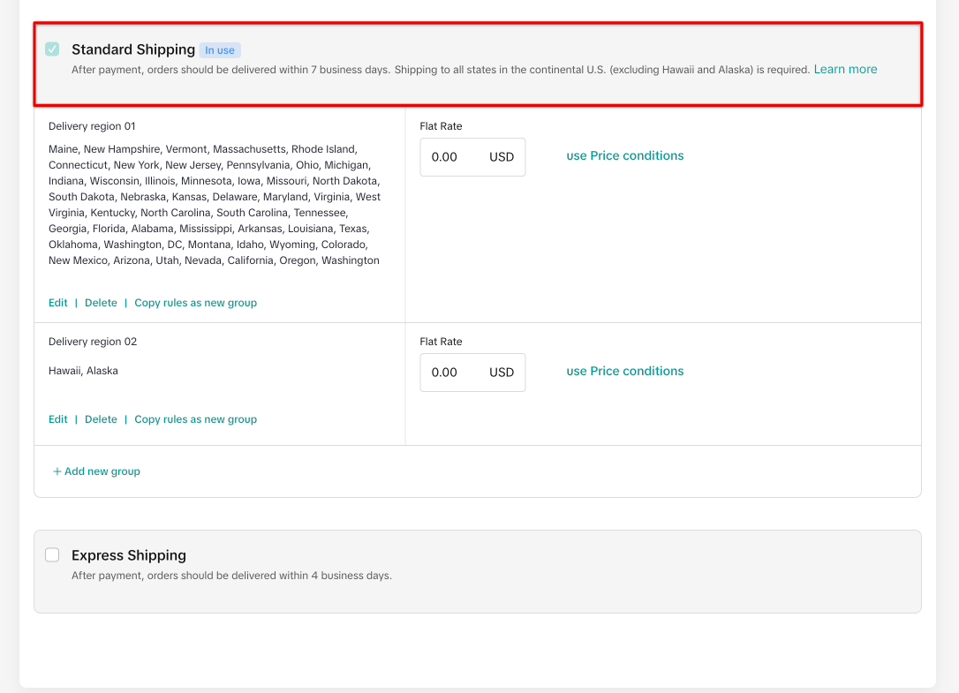The width and height of the screenshot is (959, 693).
Task: Click the In use badge beside Standard Shipping
Action: pos(219,49)
